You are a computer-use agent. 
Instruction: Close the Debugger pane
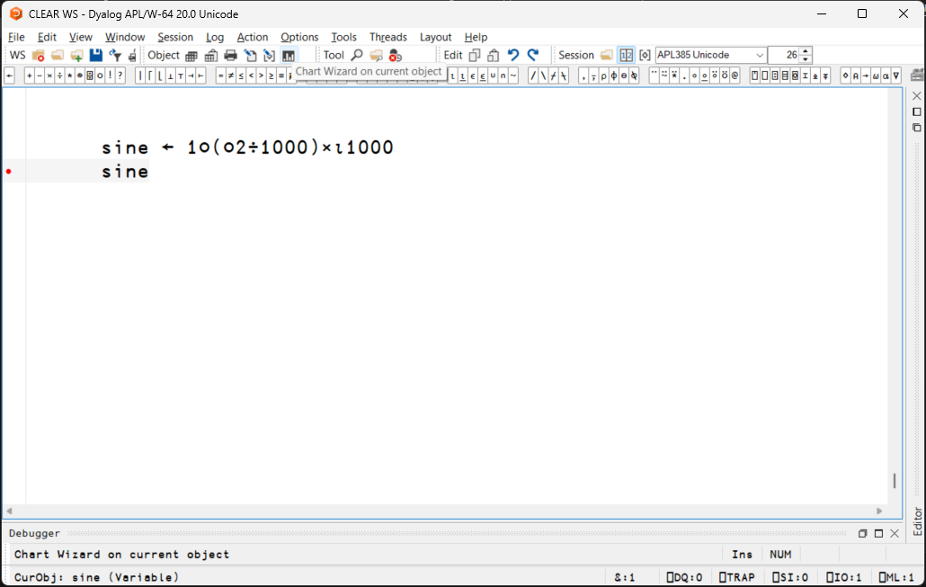(895, 533)
